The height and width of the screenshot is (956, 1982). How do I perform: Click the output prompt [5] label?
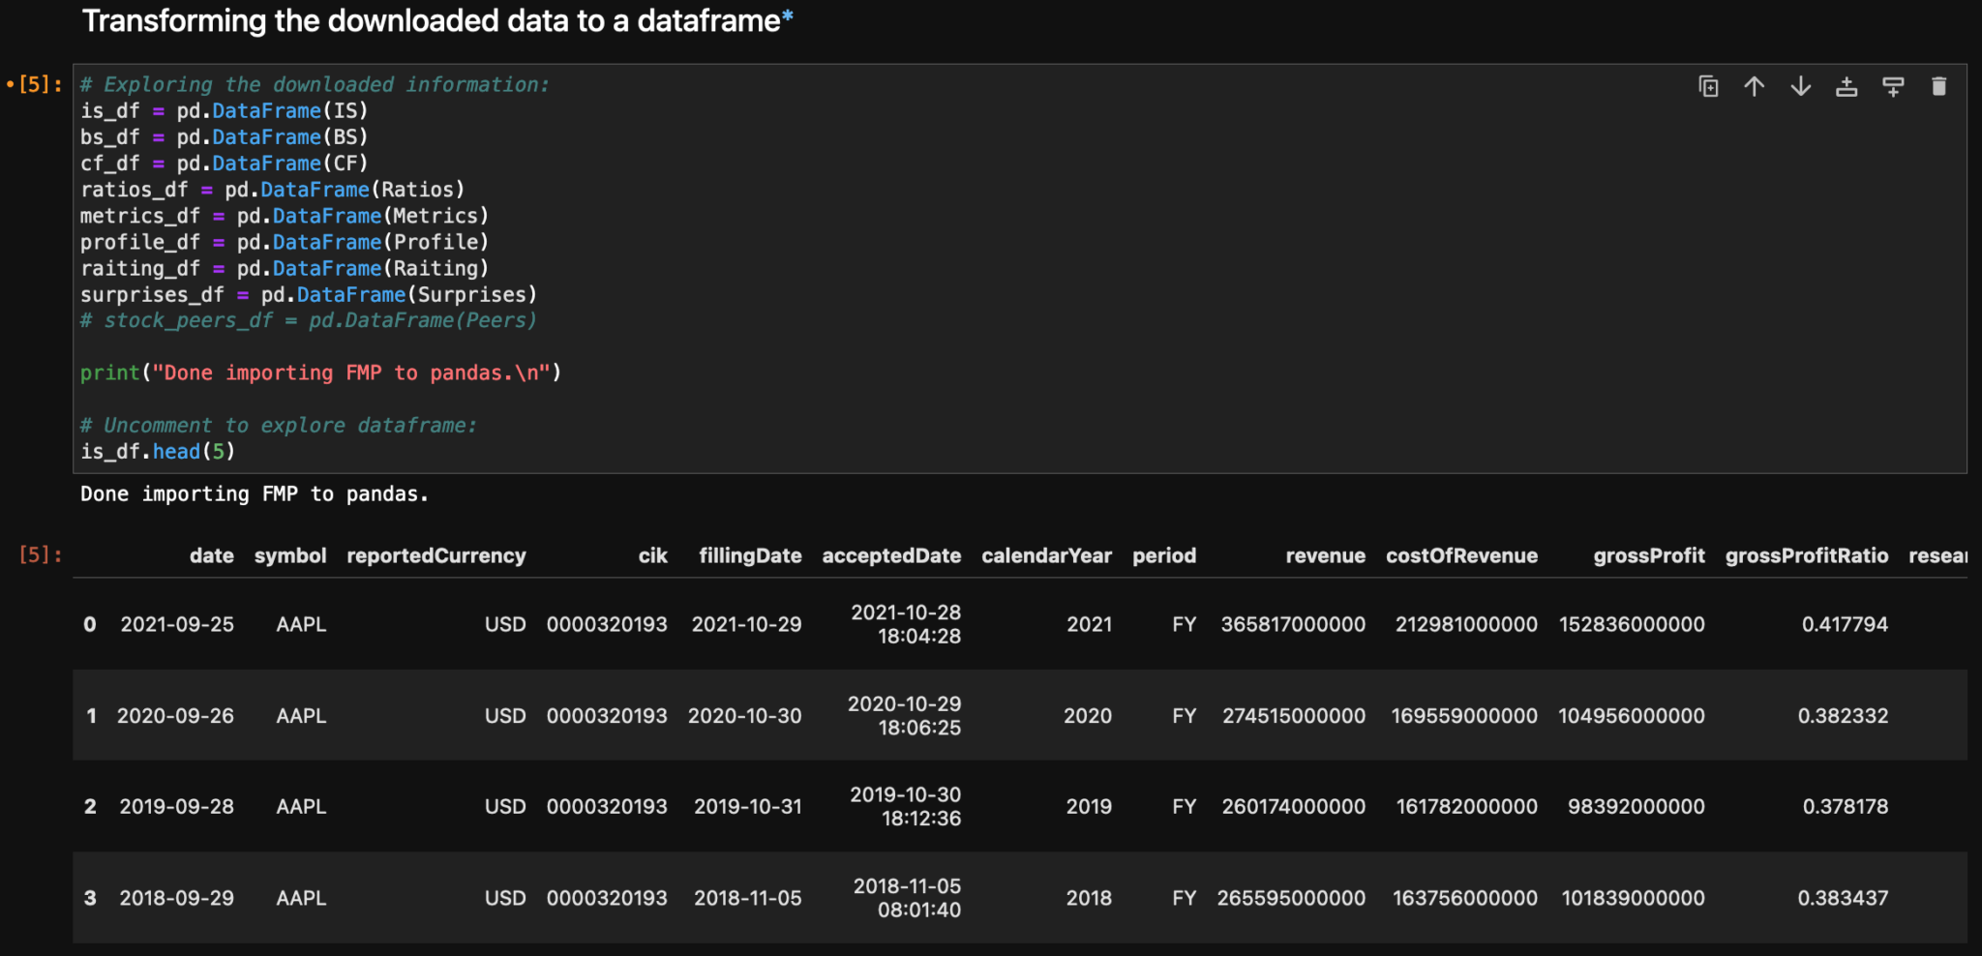pyautogui.click(x=37, y=554)
